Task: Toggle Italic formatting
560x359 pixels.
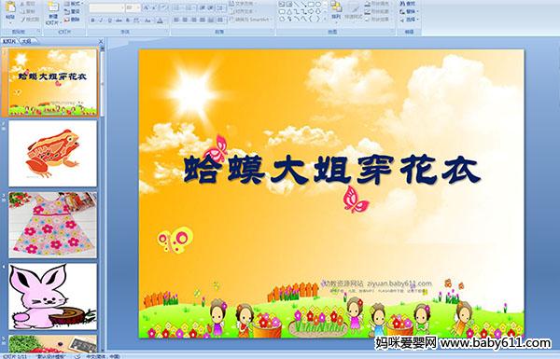Action: tap(101, 21)
